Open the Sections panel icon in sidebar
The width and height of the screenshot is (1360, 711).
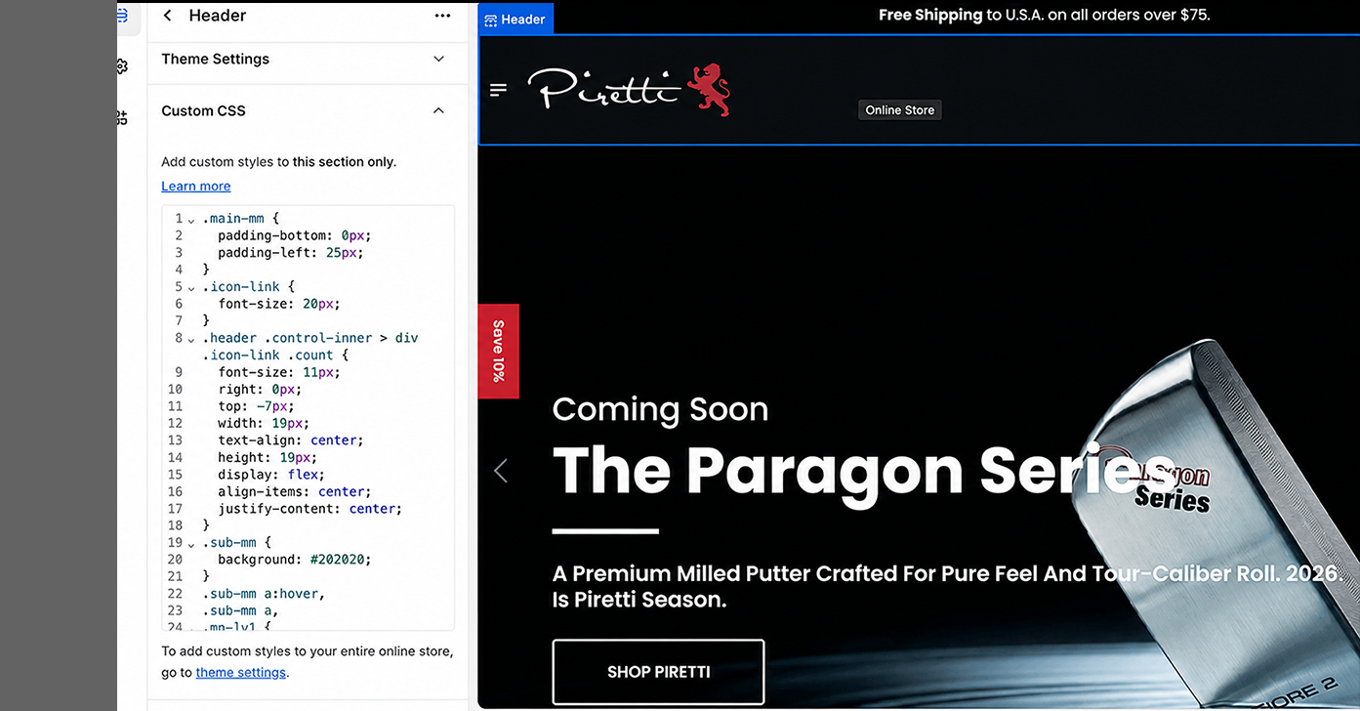[122, 16]
